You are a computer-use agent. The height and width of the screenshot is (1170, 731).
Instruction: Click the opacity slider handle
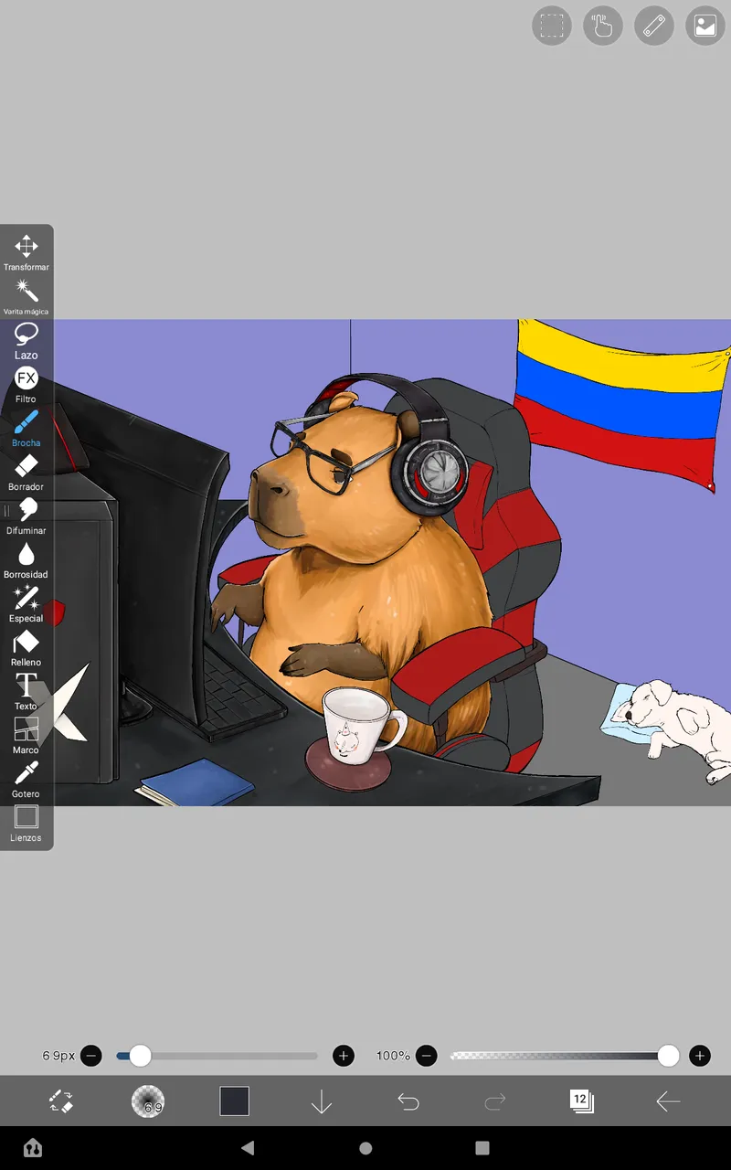click(669, 1056)
